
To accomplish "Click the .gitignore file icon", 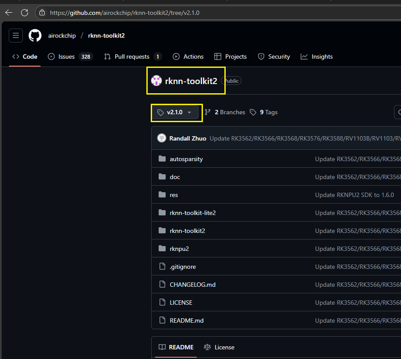I will pos(162,267).
